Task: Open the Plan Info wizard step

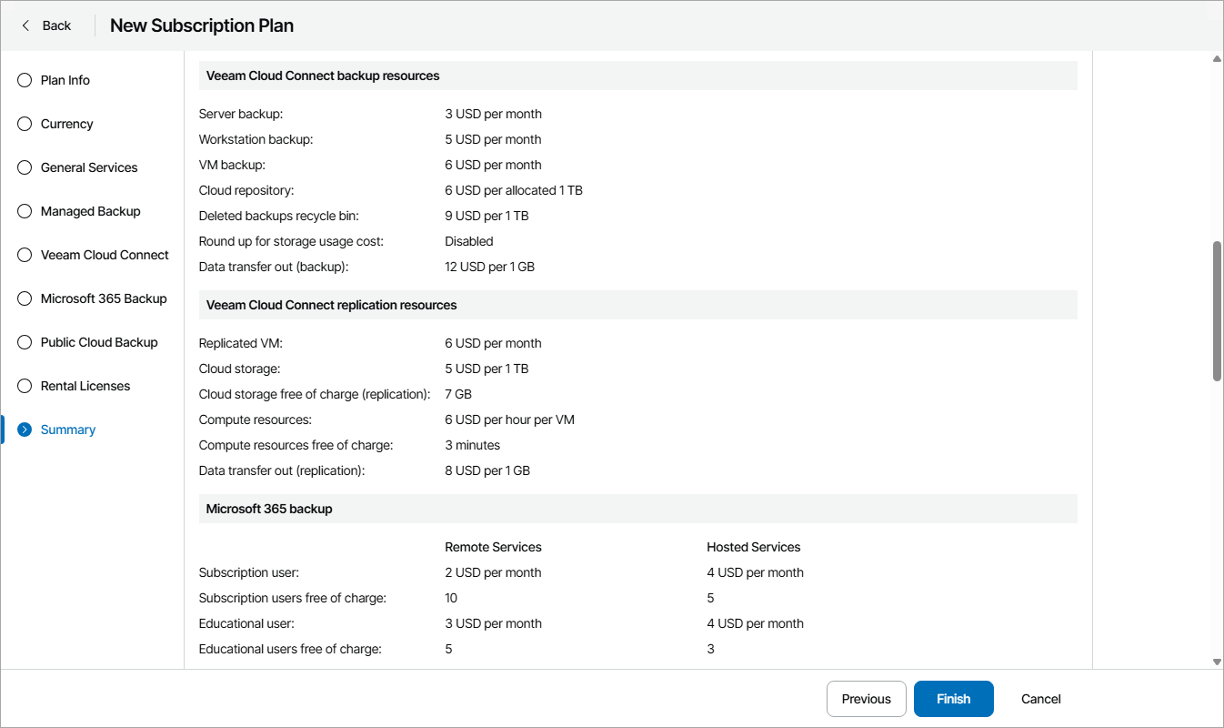Action: click(x=65, y=80)
